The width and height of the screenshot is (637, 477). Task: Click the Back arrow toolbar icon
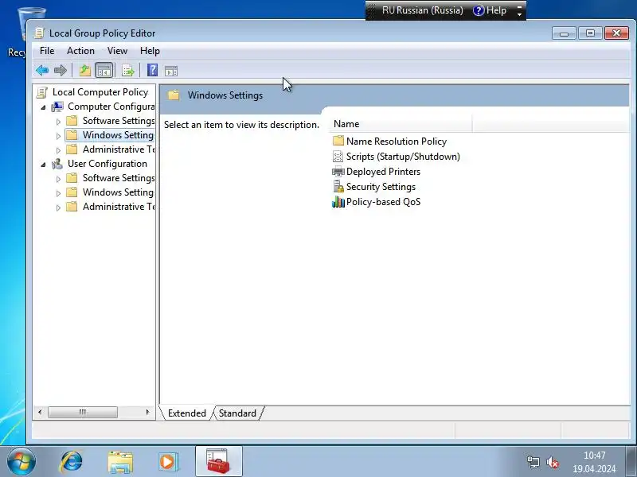tap(42, 71)
